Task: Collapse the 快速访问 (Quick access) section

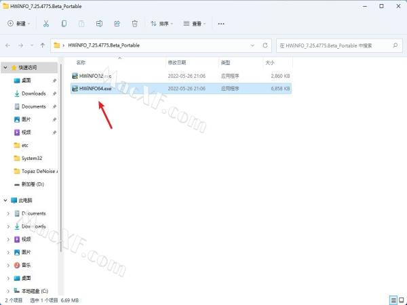Action: click(5, 67)
